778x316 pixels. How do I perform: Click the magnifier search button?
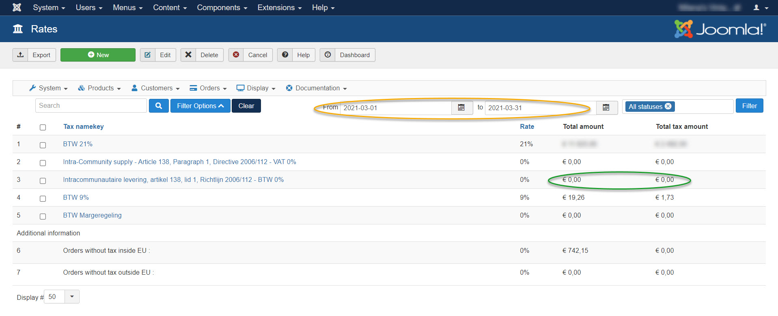pyautogui.click(x=159, y=106)
